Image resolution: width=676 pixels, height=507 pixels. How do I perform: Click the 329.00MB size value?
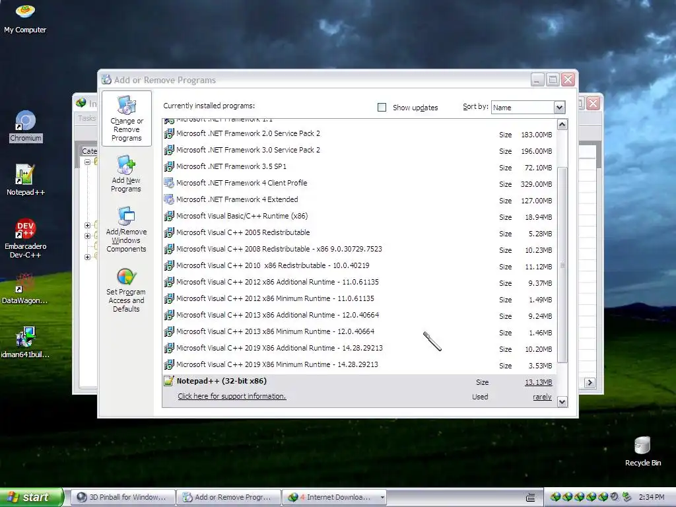536,184
